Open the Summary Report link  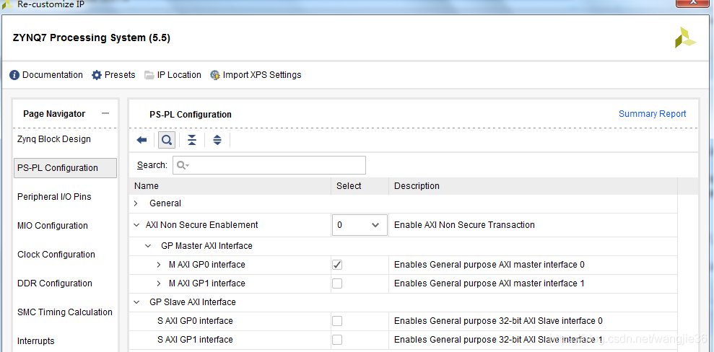coord(652,114)
